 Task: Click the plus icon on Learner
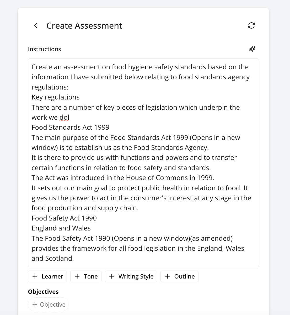pos(35,276)
